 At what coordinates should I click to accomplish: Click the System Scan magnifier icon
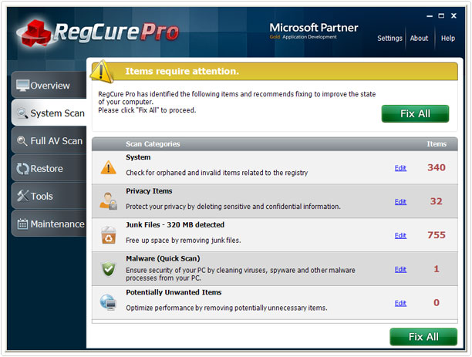point(22,113)
